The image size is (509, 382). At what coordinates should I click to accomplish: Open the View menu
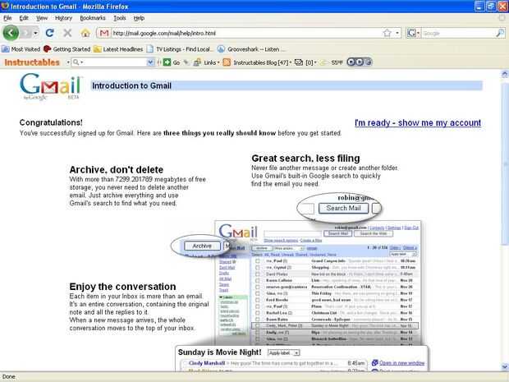(42, 18)
